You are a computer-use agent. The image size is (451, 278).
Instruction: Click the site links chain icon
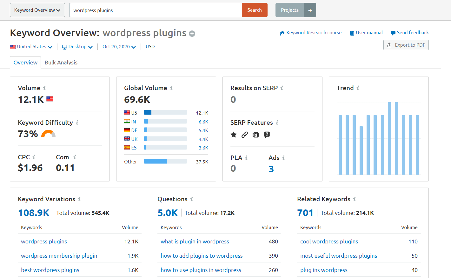(245, 135)
